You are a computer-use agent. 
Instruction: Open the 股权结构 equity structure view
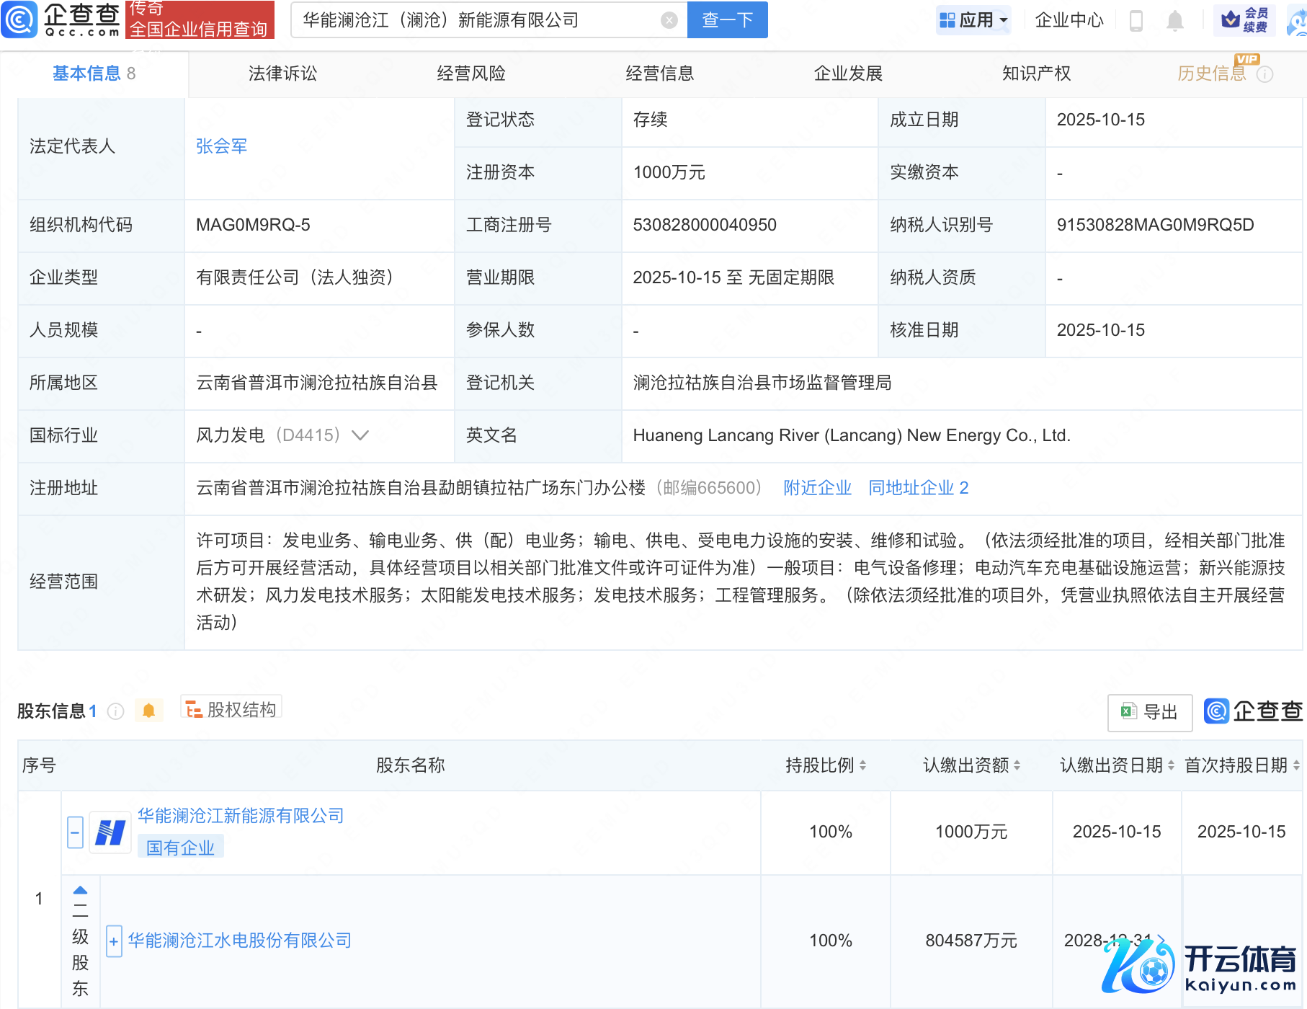click(231, 710)
